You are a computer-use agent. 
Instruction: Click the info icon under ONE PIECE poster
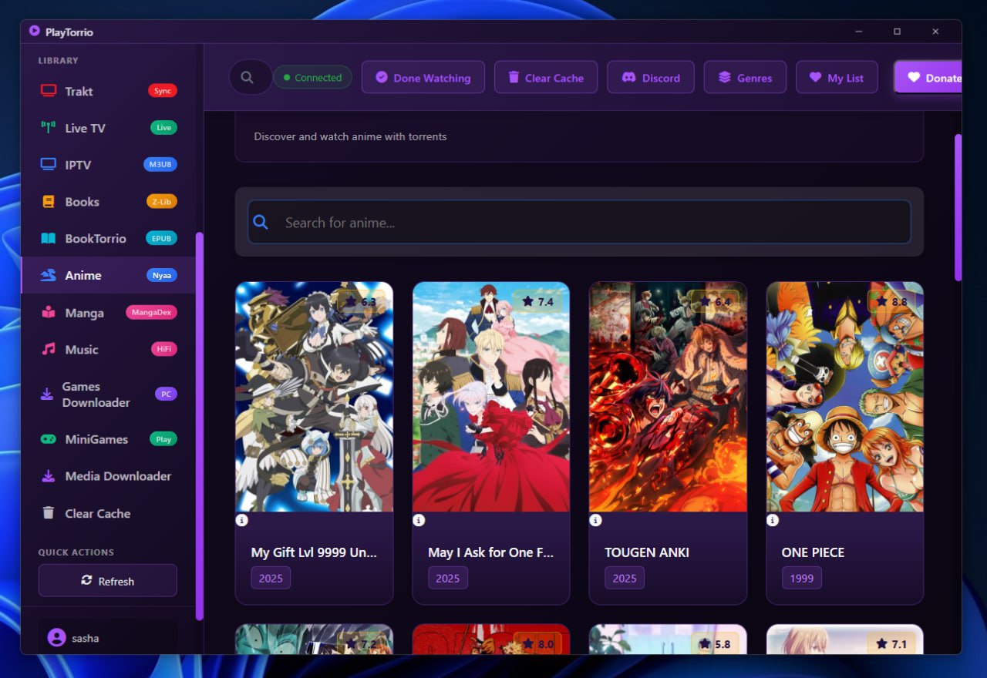[x=773, y=520]
